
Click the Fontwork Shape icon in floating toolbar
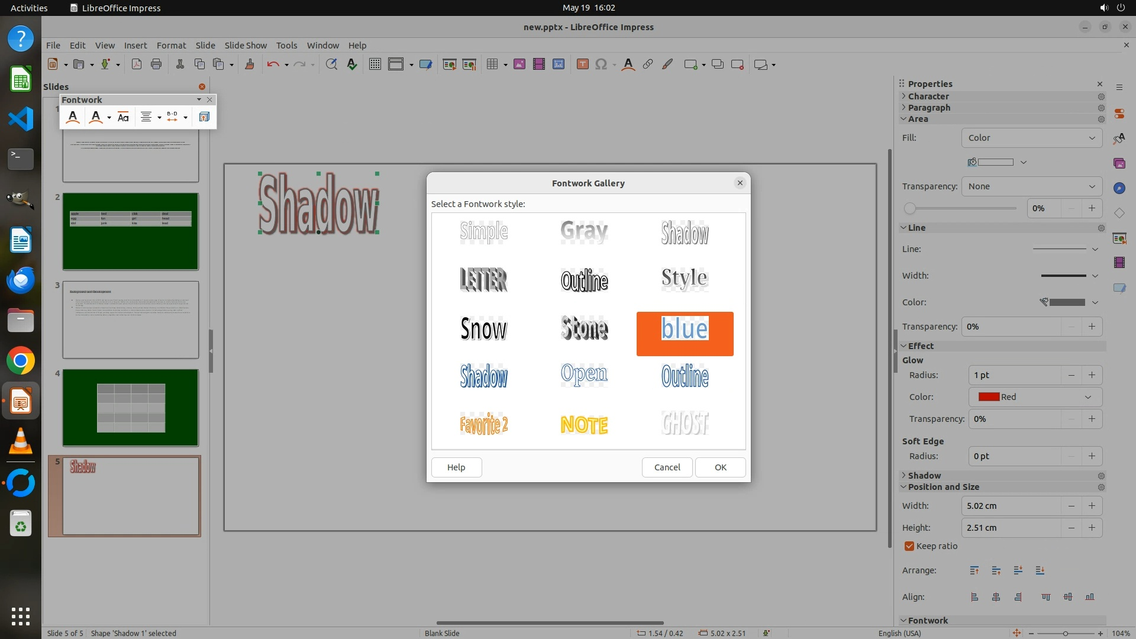96,117
